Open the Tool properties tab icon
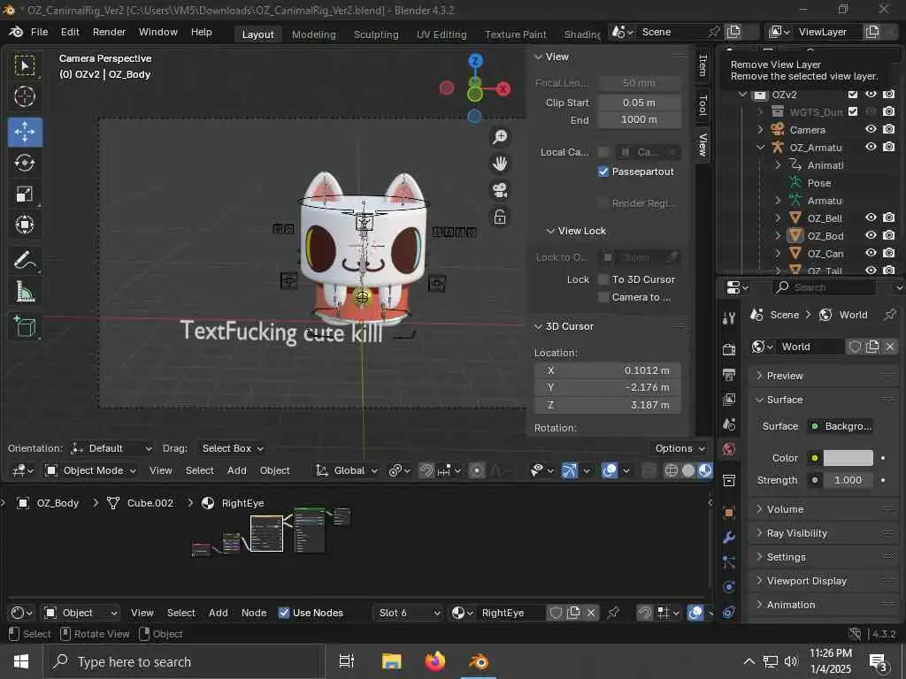Viewport: 906px width, 679px height. (x=729, y=318)
